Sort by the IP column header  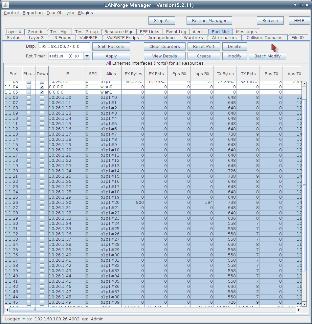[67, 74]
